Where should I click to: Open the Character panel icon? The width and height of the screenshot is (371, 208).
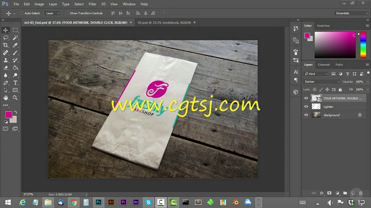point(296,72)
